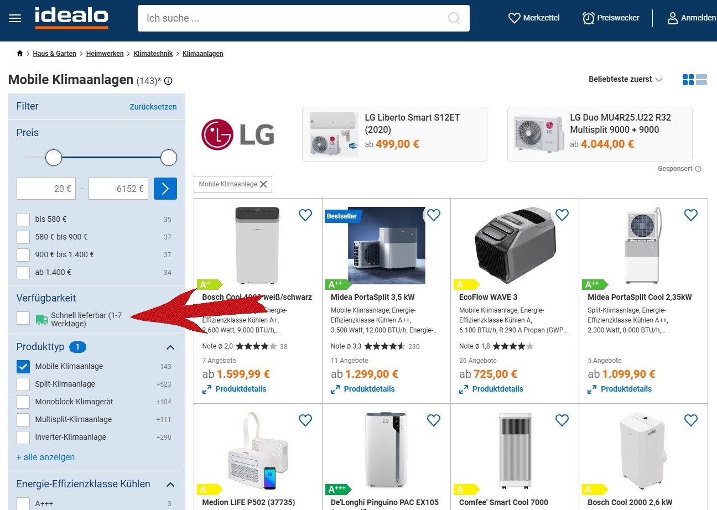Open the Merkzettel wishlist

click(534, 18)
